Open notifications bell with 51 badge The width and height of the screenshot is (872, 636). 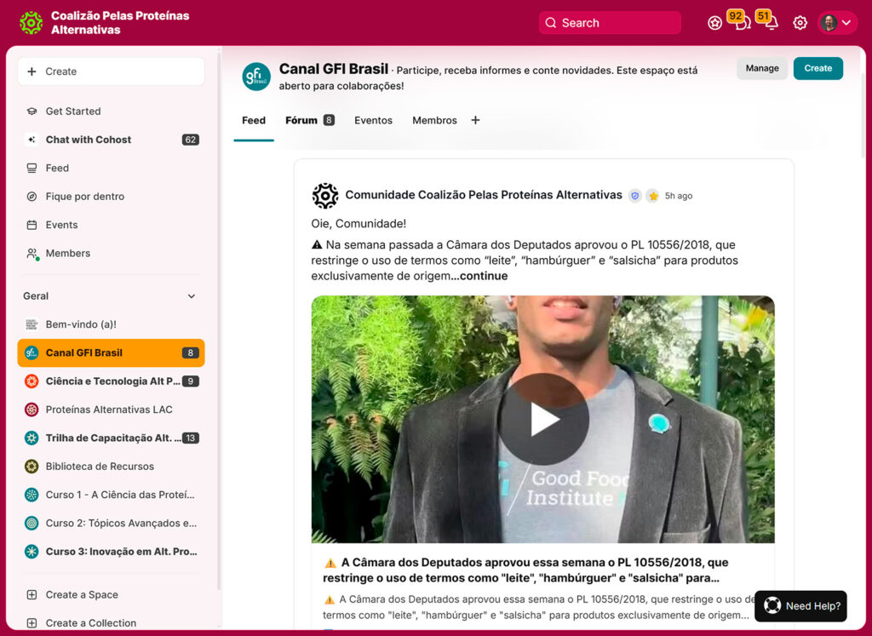click(771, 23)
